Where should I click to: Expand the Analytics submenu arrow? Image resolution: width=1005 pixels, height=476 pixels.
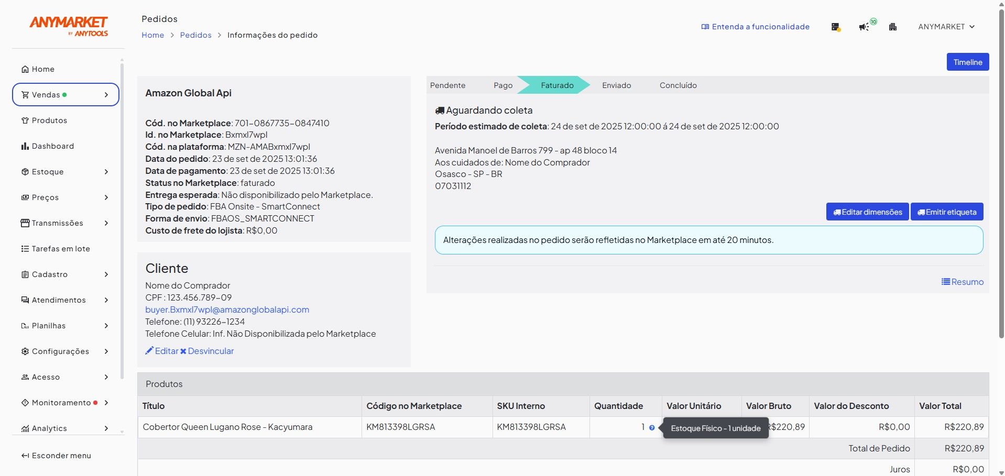pos(106,428)
